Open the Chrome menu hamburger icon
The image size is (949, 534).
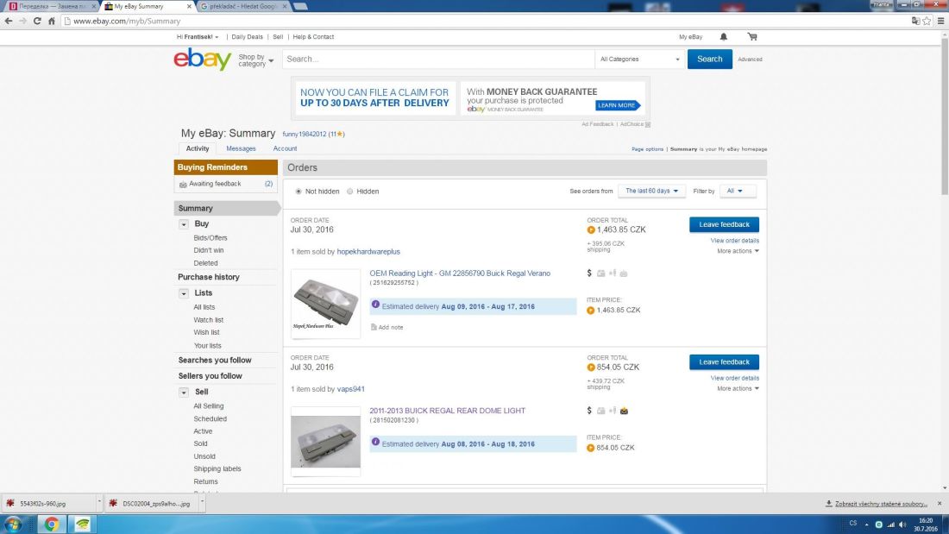pyautogui.click(x=940, y=21)
